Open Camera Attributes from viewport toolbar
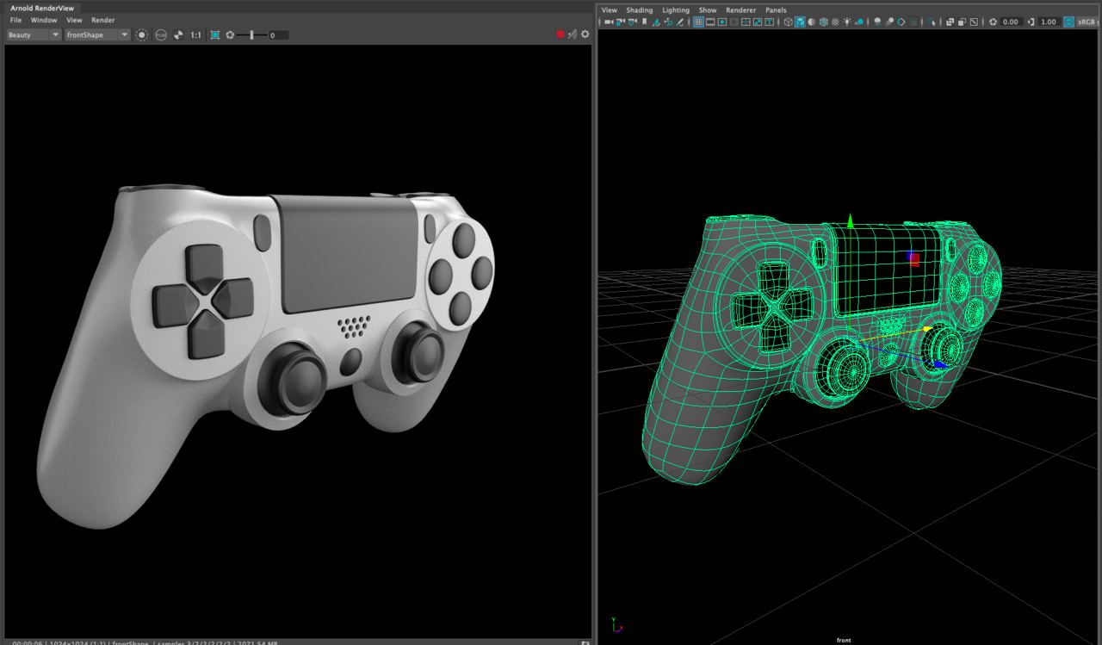The image size is (1102, 645). pyautogui.click(x=632, y=22)
